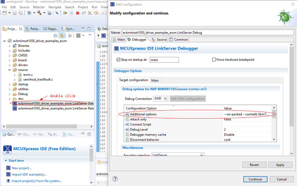Open the Build hammer dropdown arrow

point(44,13)
